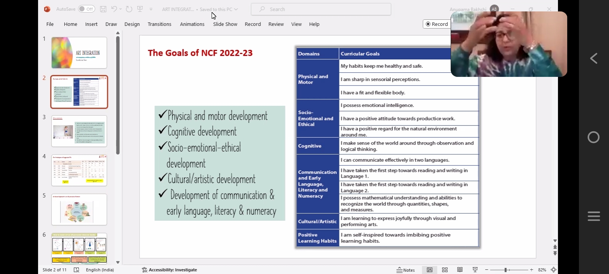Toggle the AutoSave switch

point(86,9)
